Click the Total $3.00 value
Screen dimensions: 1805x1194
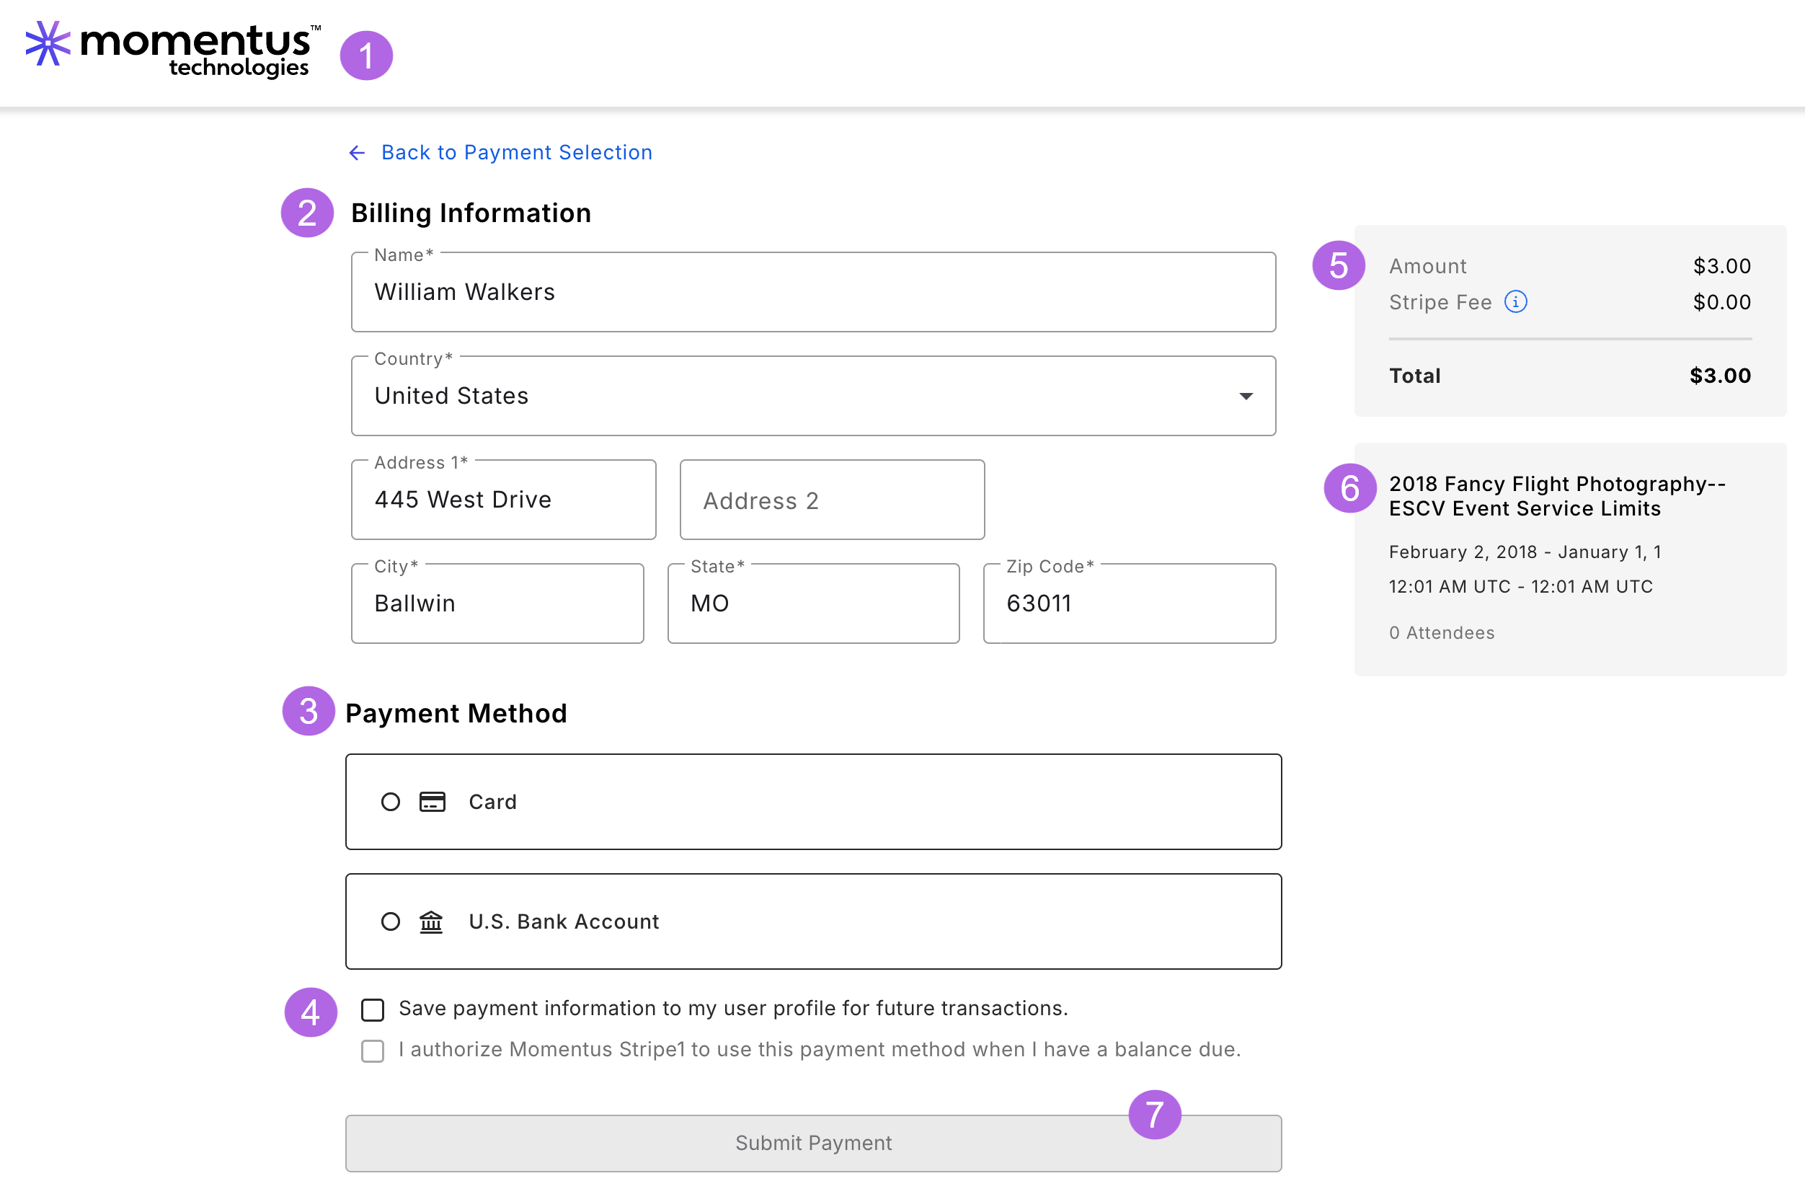click(1720, 376)
